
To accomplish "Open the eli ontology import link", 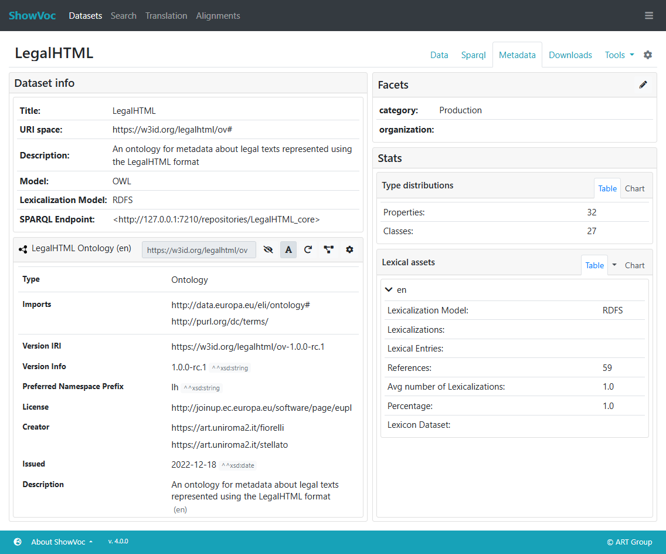I will tap(240, 305).
